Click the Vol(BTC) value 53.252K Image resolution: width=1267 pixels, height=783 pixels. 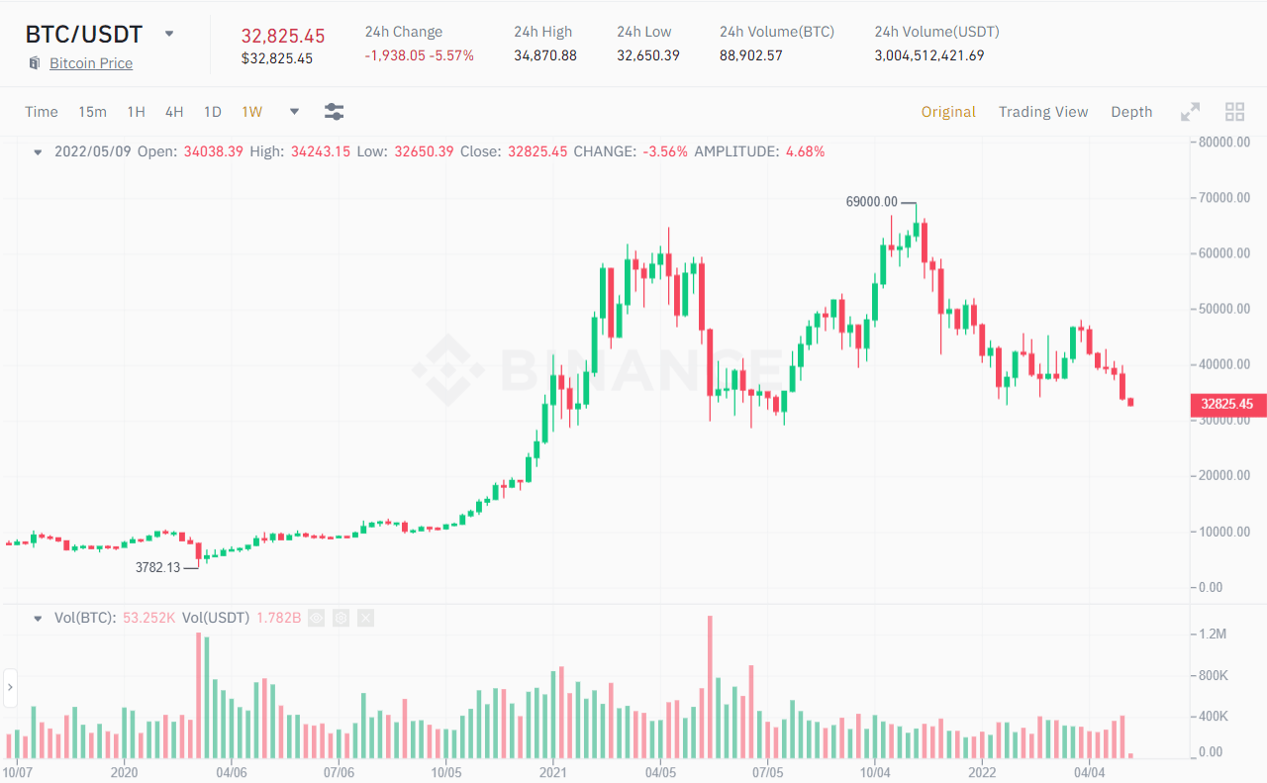[x=149, y=618]
